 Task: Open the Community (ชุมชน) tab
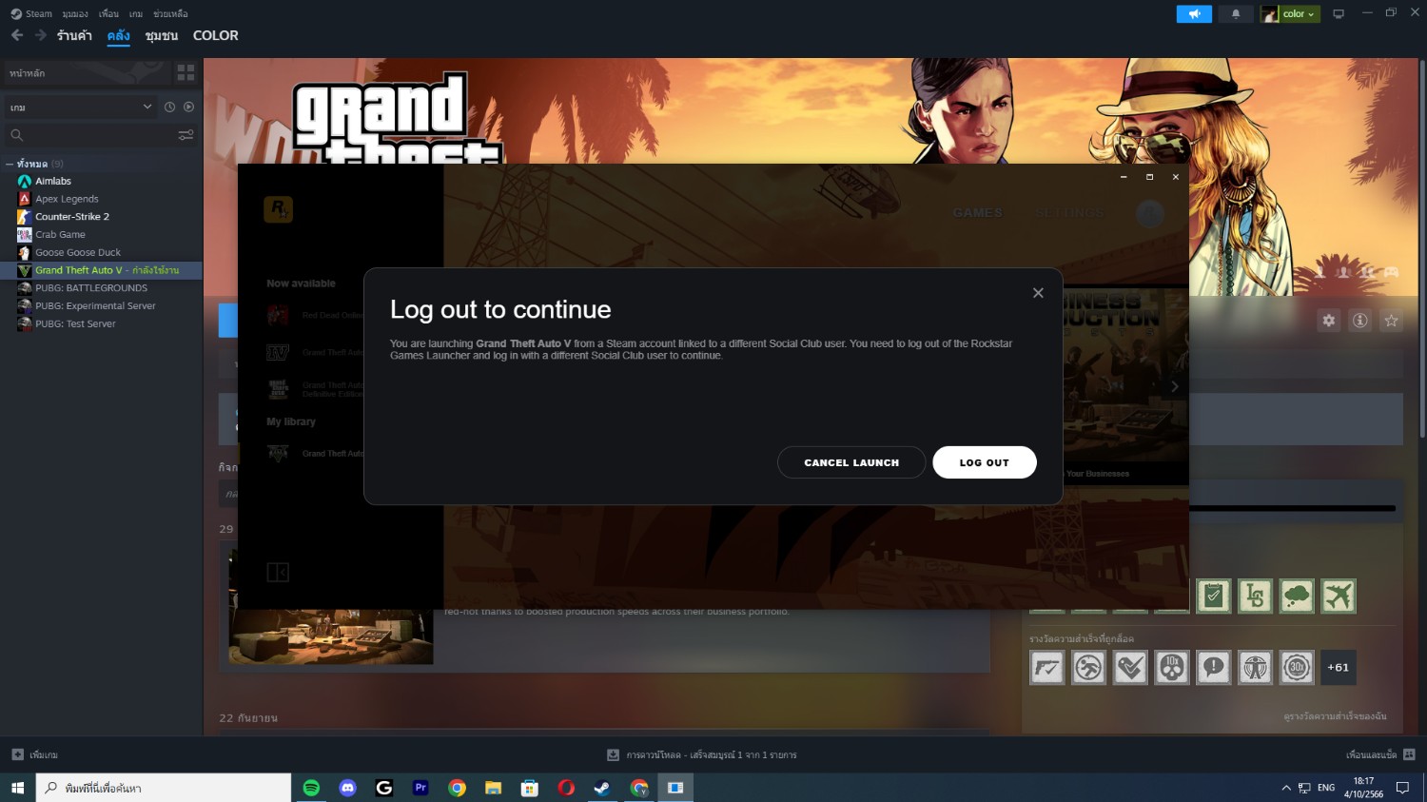162,35
